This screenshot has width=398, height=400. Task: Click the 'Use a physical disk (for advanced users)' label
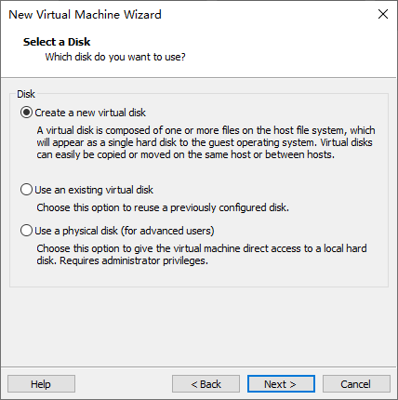(125, 231)
